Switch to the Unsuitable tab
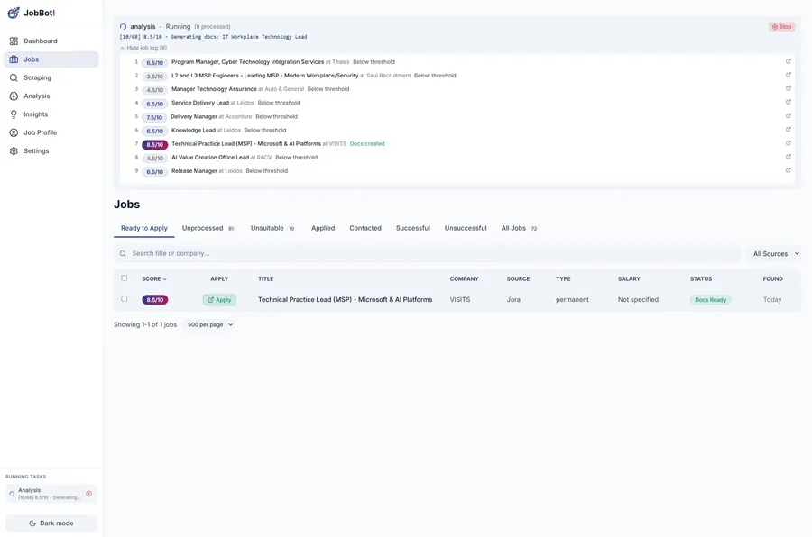The height and width of the screenshot is (537, 812). [x=272, y=228]
